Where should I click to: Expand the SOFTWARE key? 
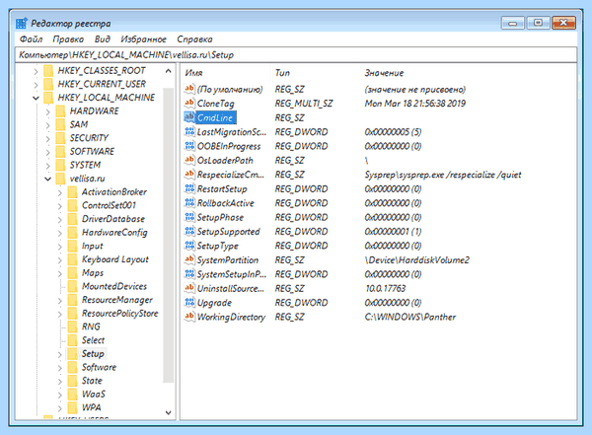[48, 152]
